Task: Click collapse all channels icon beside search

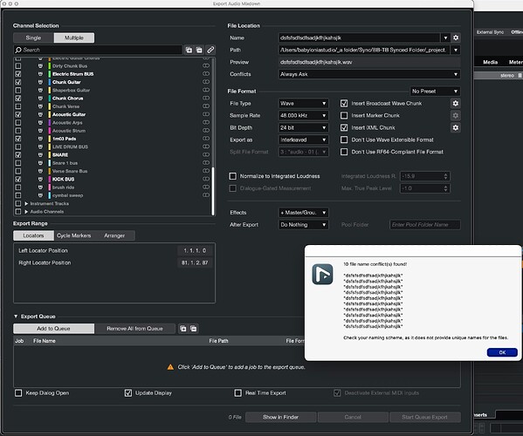Action: (x=199, y=50)
